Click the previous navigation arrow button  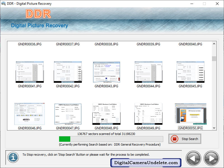click(x=193, y=158)
